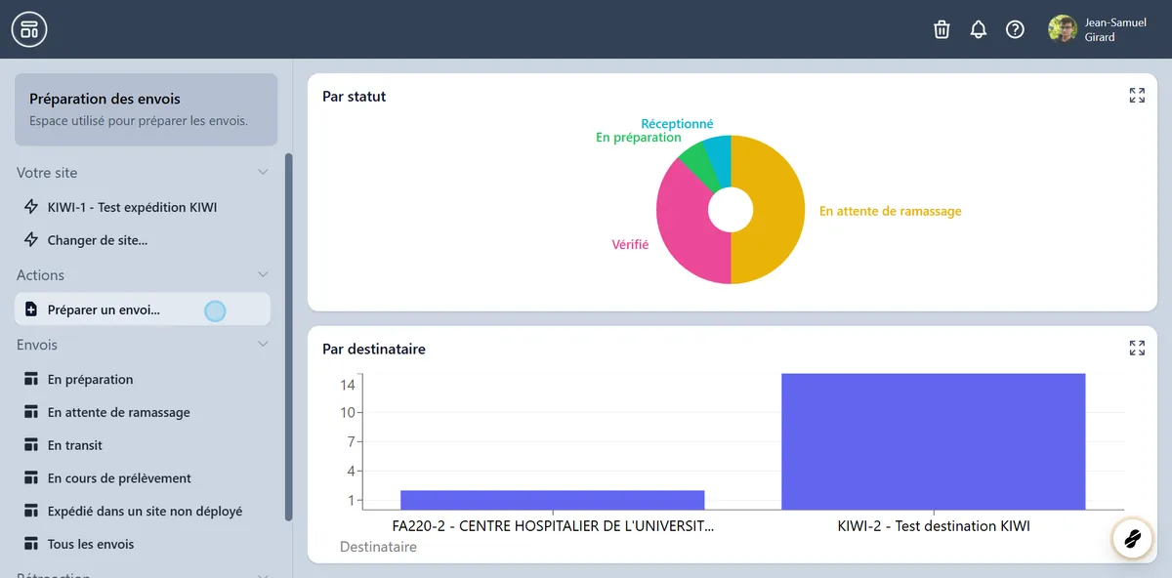
Task: Click the app logo icon in header
Action: point(29,29)
